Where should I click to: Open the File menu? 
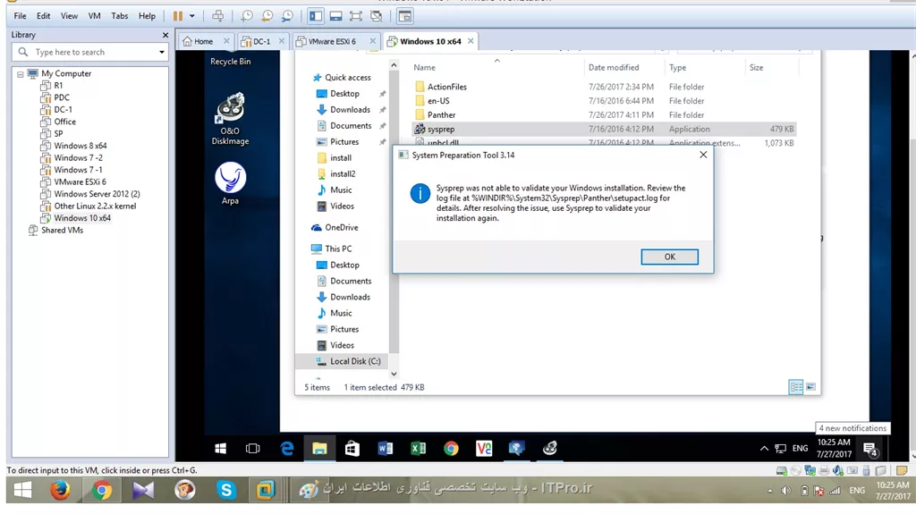(20, 16)
